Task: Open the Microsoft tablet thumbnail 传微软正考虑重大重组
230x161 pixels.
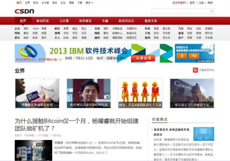Action: point(37,93)
